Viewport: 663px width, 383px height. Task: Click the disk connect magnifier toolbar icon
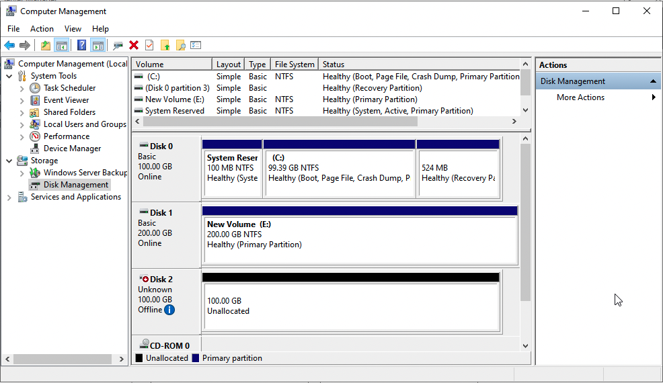coord(118,45)
